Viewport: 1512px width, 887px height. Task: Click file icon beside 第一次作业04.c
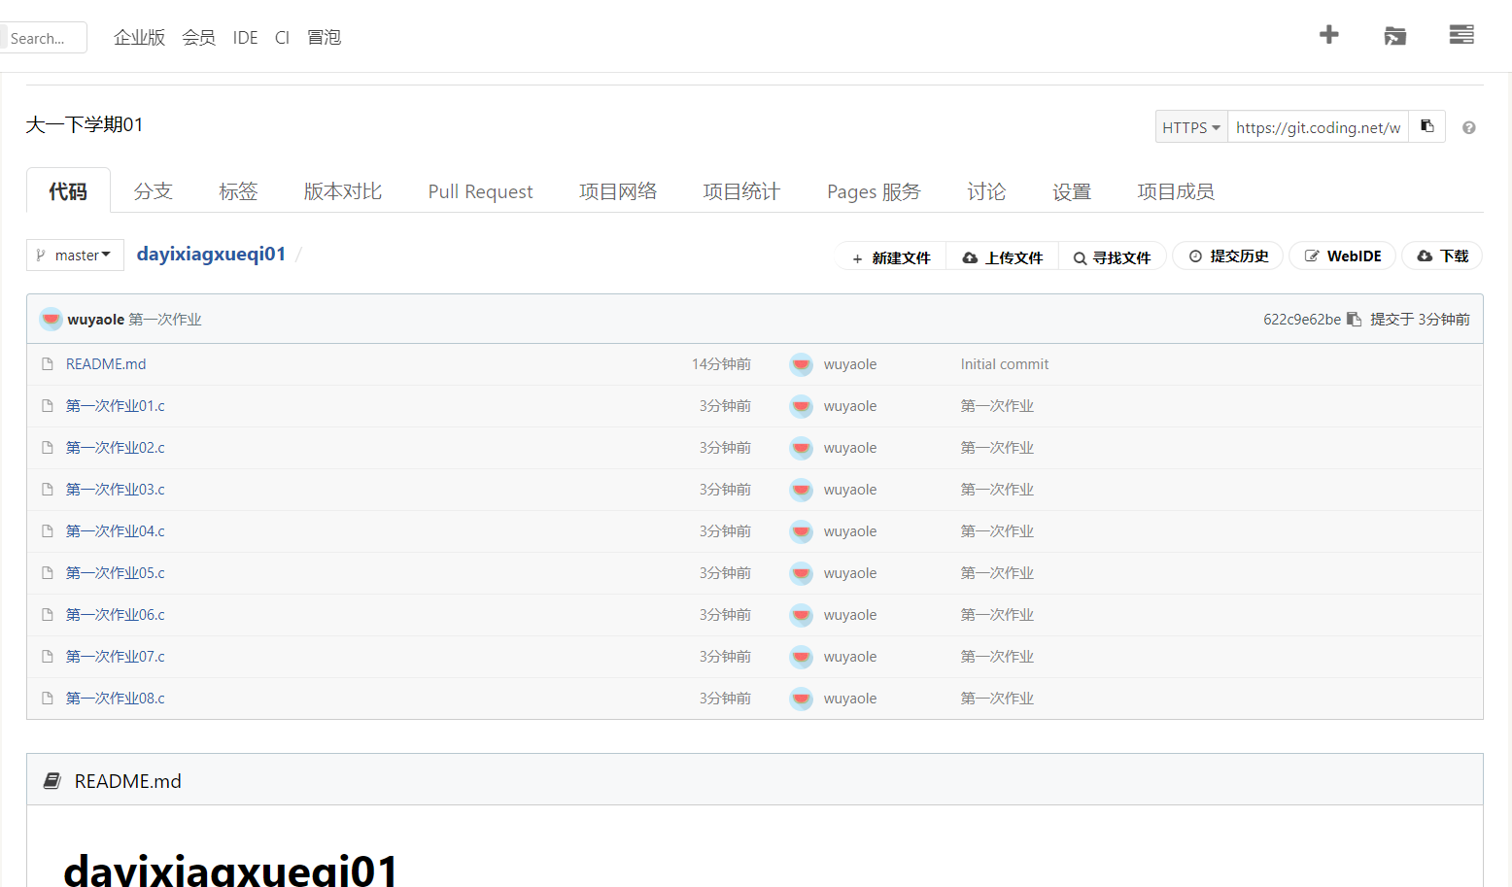[47, 531]
